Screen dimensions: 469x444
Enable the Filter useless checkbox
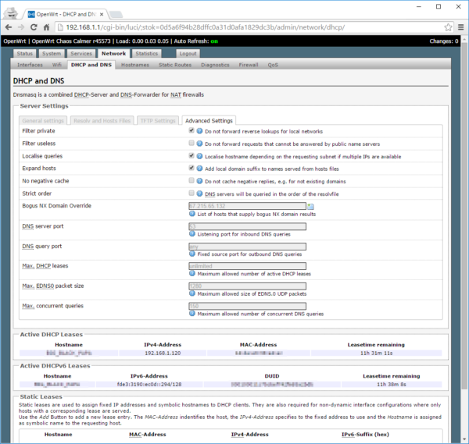[x=192, y=144]
